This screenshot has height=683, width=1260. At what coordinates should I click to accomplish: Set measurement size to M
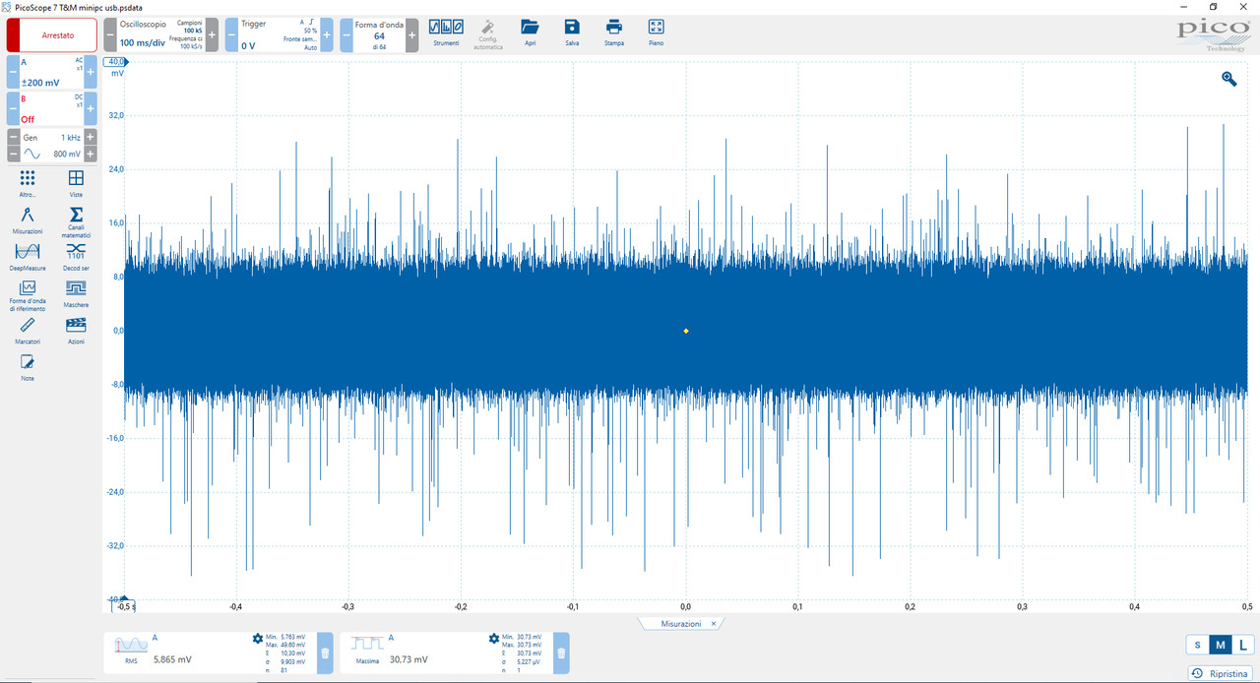(x=1221, y=645)
